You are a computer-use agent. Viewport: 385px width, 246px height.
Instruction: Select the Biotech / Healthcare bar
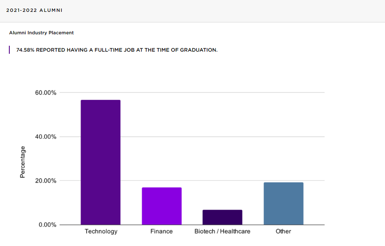pyautogui.click(x=222, y=217)
